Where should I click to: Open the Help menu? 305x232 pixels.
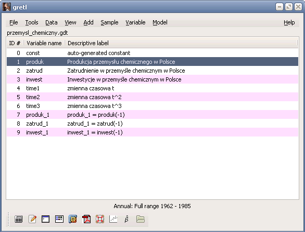point(289,22)
